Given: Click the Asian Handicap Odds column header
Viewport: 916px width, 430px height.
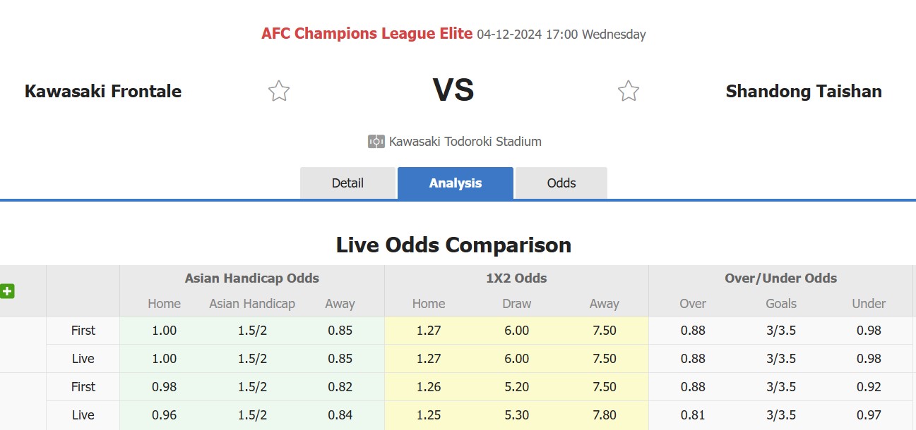Looking at the screenshot, I should 252,278.
